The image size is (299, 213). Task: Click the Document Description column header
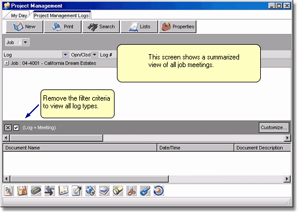click(263, 148)
